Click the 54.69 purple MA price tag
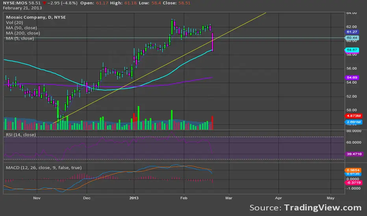This screenshot has width=367, height=216. point(352,77)
